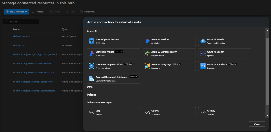Open the rkaiservices_aoai connection link
This screenshot has height=132, width=271.
[22, 36]
